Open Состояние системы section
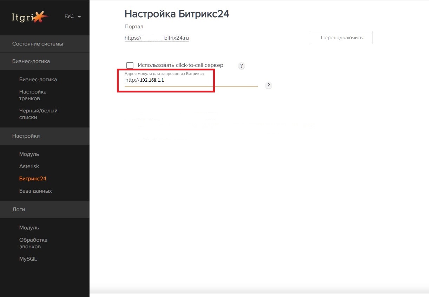Screen dimensions: 429x297 pos(38,44)
